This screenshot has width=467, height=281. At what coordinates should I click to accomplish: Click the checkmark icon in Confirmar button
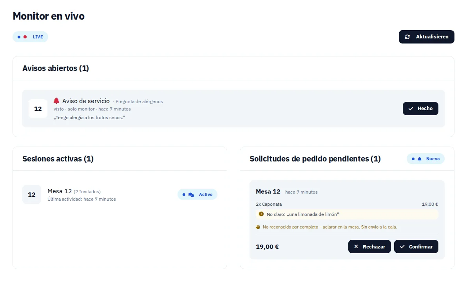(x=402, y=247)
